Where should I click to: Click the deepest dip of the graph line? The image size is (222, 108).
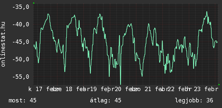coord(120,84)
